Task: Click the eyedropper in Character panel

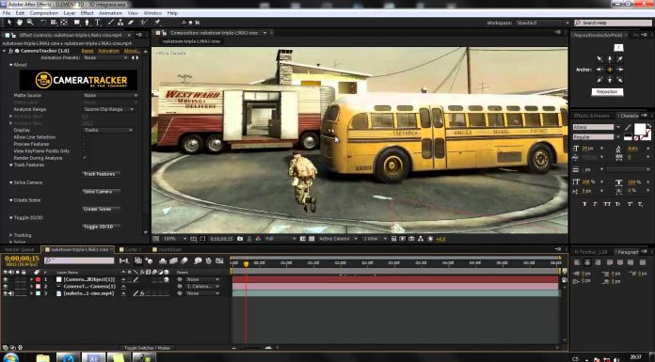Action: tap(628, 127)
